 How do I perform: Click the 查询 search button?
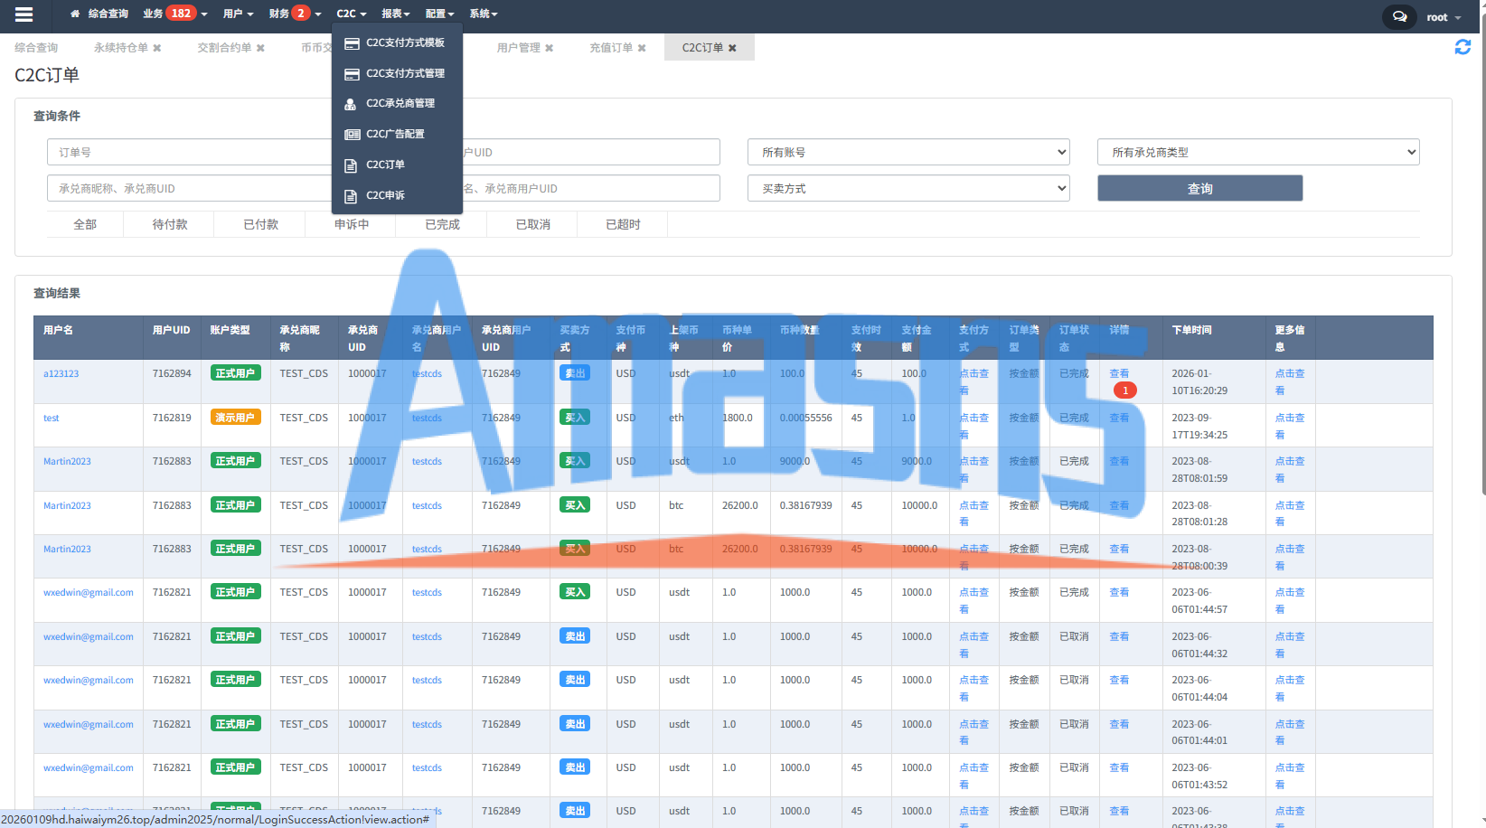click(1200, 188)
